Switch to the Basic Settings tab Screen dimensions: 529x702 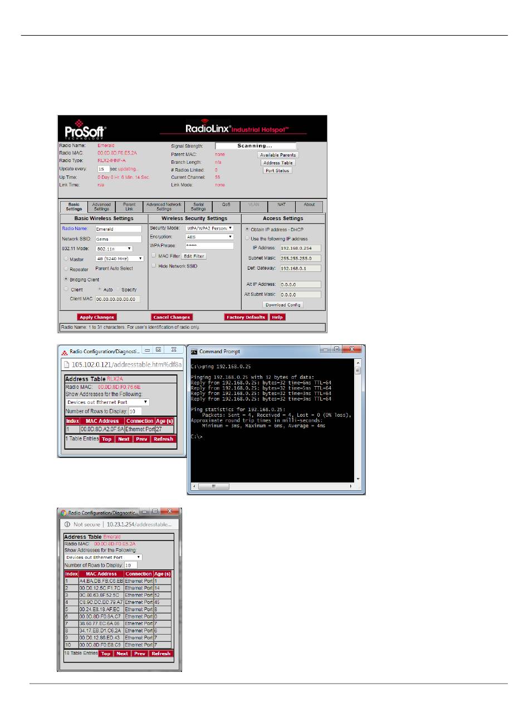click(74, 207)
